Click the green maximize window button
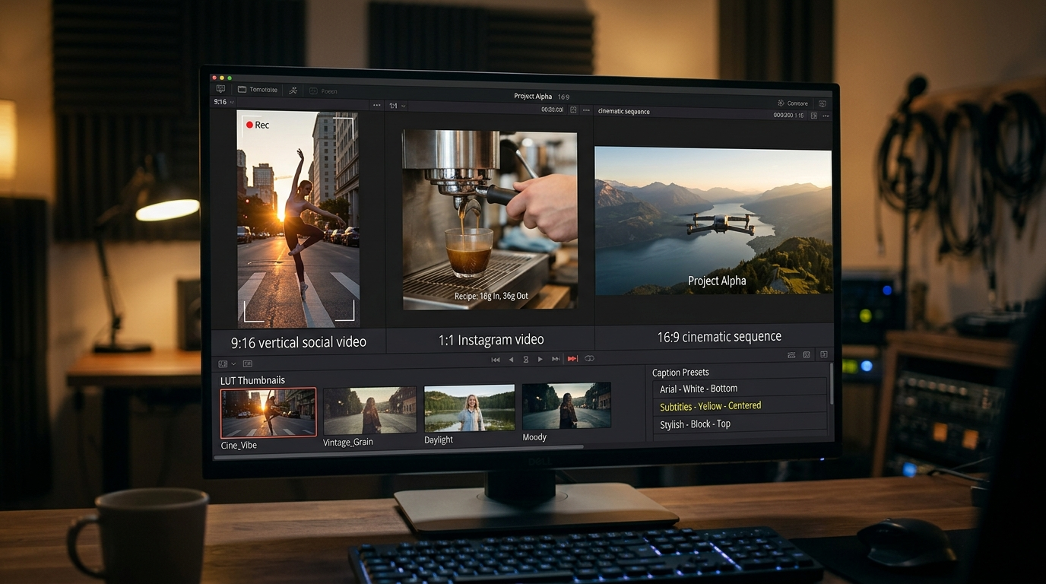This screenshot has height=584, width=1046. [230, 78]
